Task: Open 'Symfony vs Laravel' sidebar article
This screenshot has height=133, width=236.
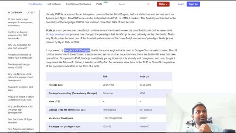Action: tap(18, 35)
